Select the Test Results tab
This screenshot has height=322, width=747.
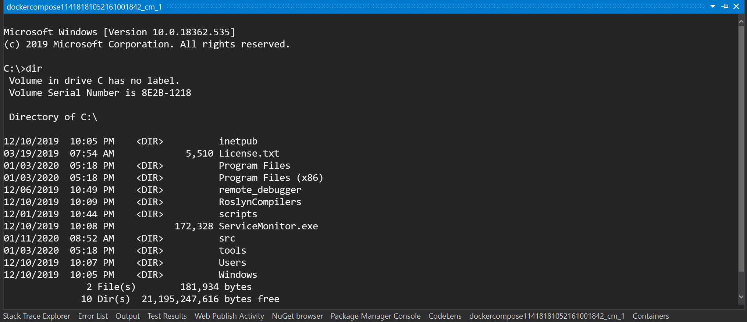tap(167, 316)
